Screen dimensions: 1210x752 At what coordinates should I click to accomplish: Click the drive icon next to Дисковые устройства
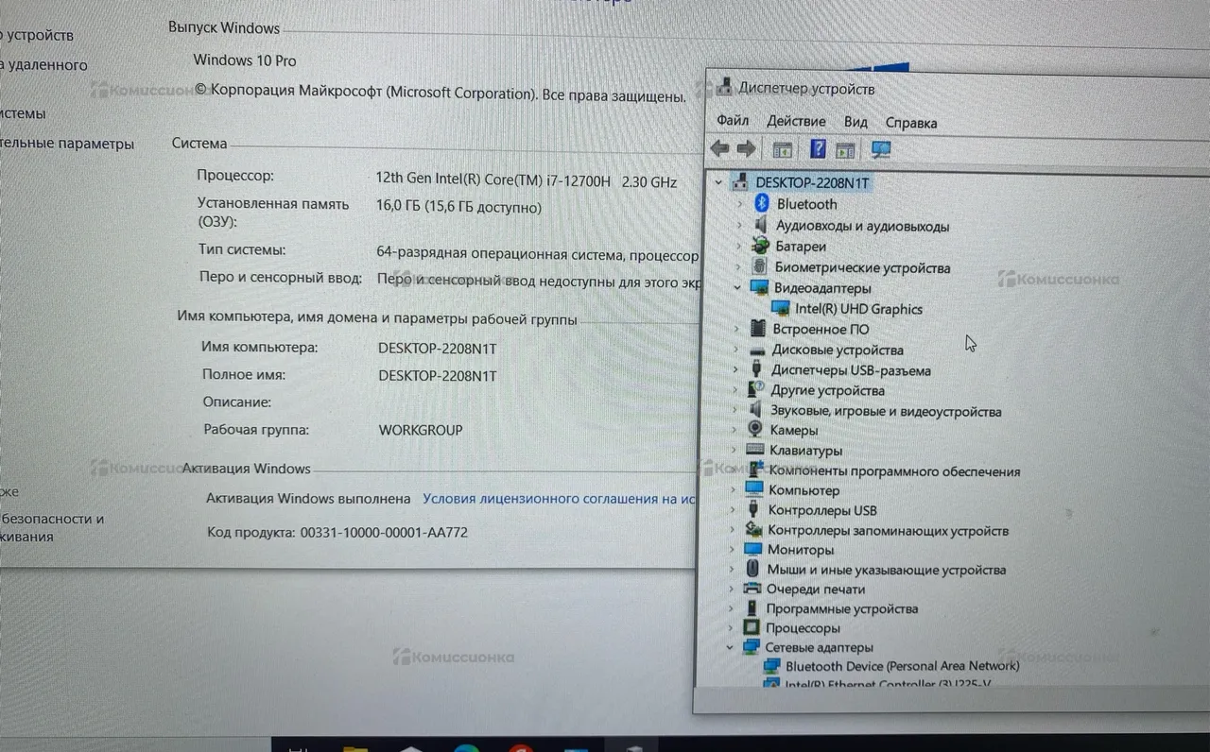(757, 350)
